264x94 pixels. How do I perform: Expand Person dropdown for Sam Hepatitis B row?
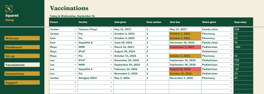tap(75, 43)
